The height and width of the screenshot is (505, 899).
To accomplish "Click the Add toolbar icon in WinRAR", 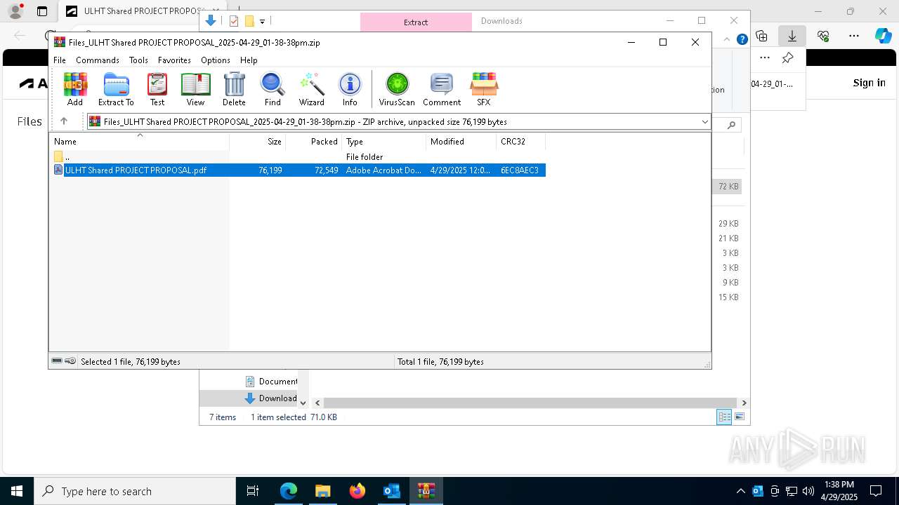I will point(75,89).
